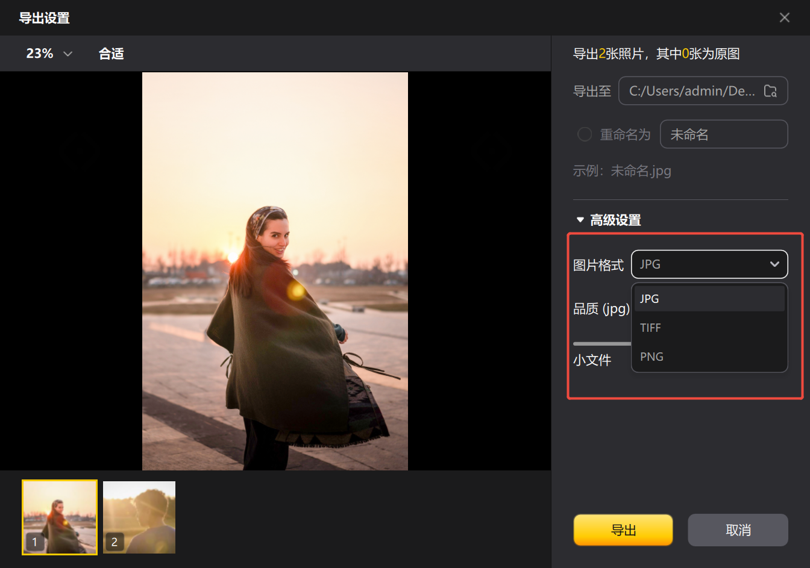Click the 未命名 rename text field

(x=723, y=134)
